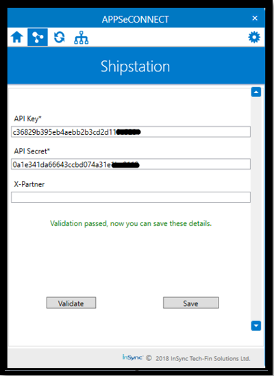Click the 'Validation passed' message text

[x=131, y=224]
